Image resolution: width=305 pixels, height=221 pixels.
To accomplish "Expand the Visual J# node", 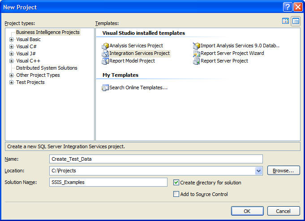I will (12, 54).
